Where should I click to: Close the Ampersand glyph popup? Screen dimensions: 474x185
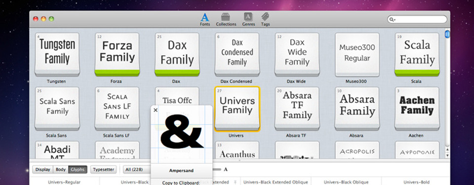(x=156, y=110)
